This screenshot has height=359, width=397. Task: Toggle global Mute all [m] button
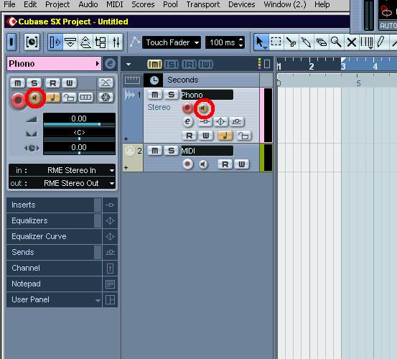pos(154,65)
